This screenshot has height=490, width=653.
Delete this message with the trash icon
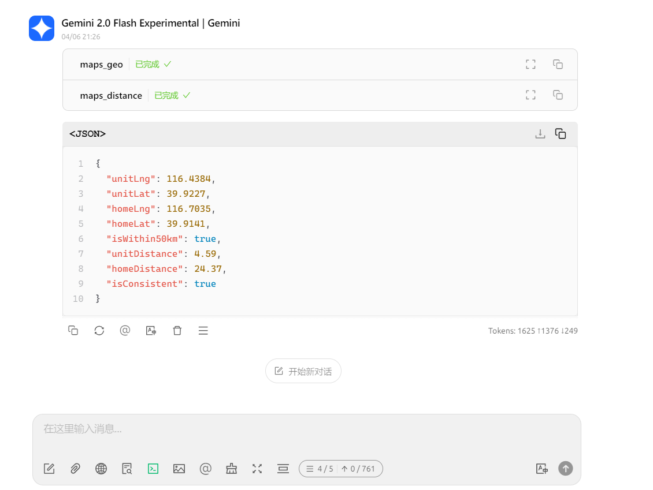pos(177,330)
